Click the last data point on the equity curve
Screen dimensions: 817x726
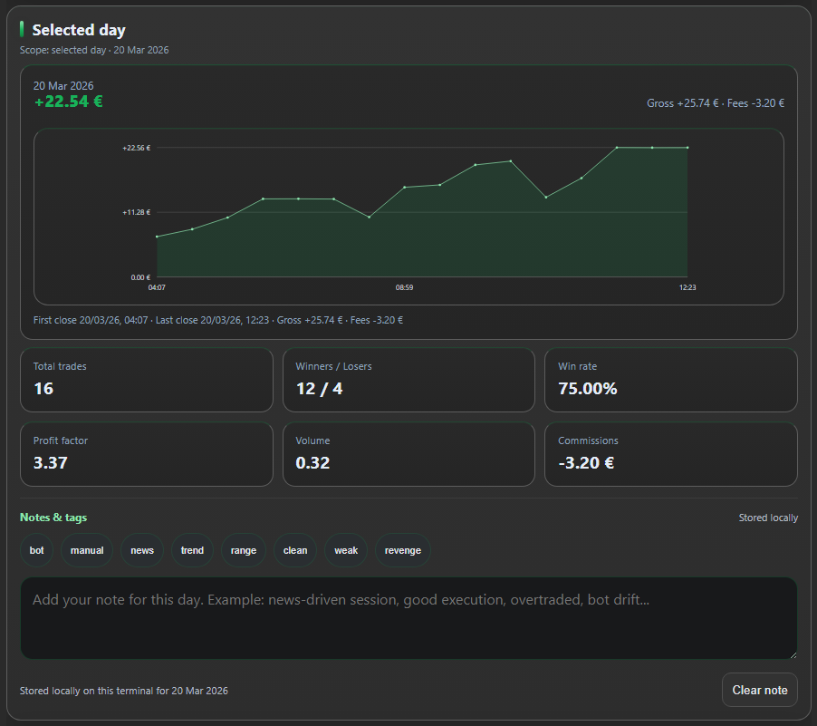[x=689, y=145]
